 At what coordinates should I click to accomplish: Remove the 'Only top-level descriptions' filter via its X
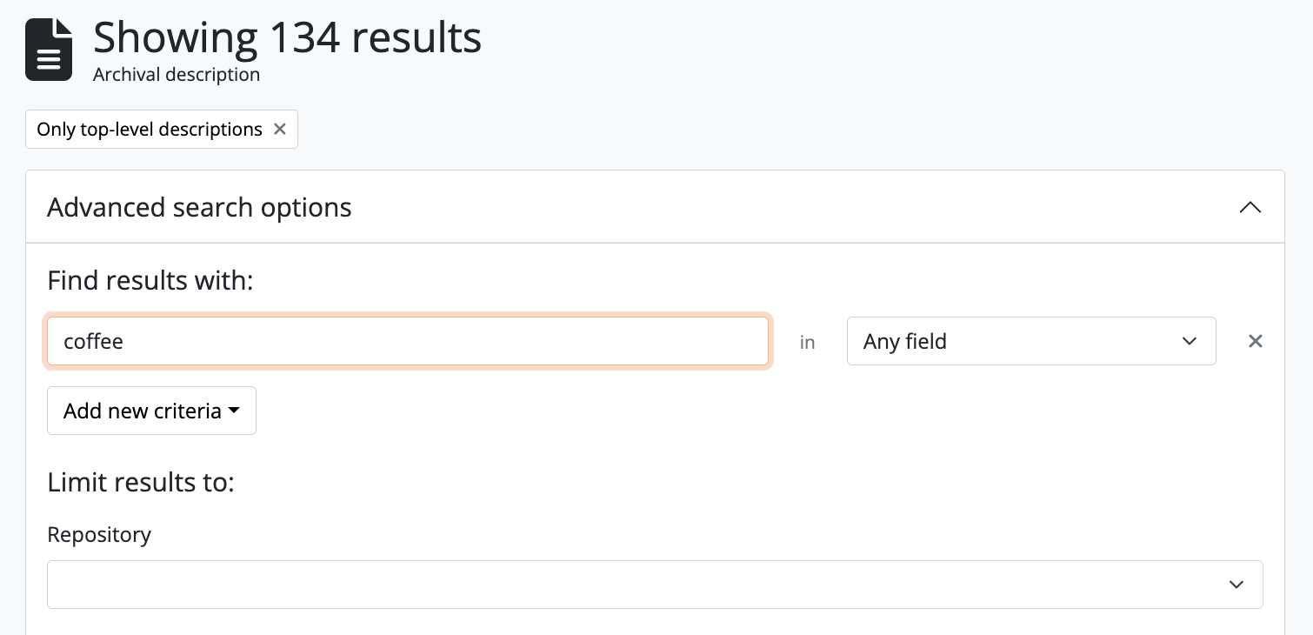coord(280,129)
